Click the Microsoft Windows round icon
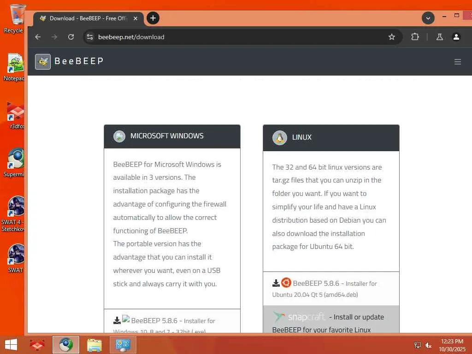 [119, 136]
